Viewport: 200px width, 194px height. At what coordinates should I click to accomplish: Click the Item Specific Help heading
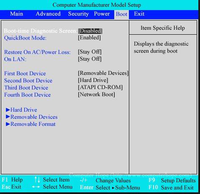[x=163, y=28]
